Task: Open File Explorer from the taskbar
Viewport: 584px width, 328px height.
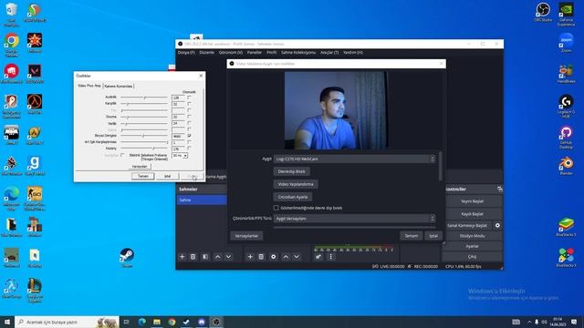Action: (x=157, y=322)
